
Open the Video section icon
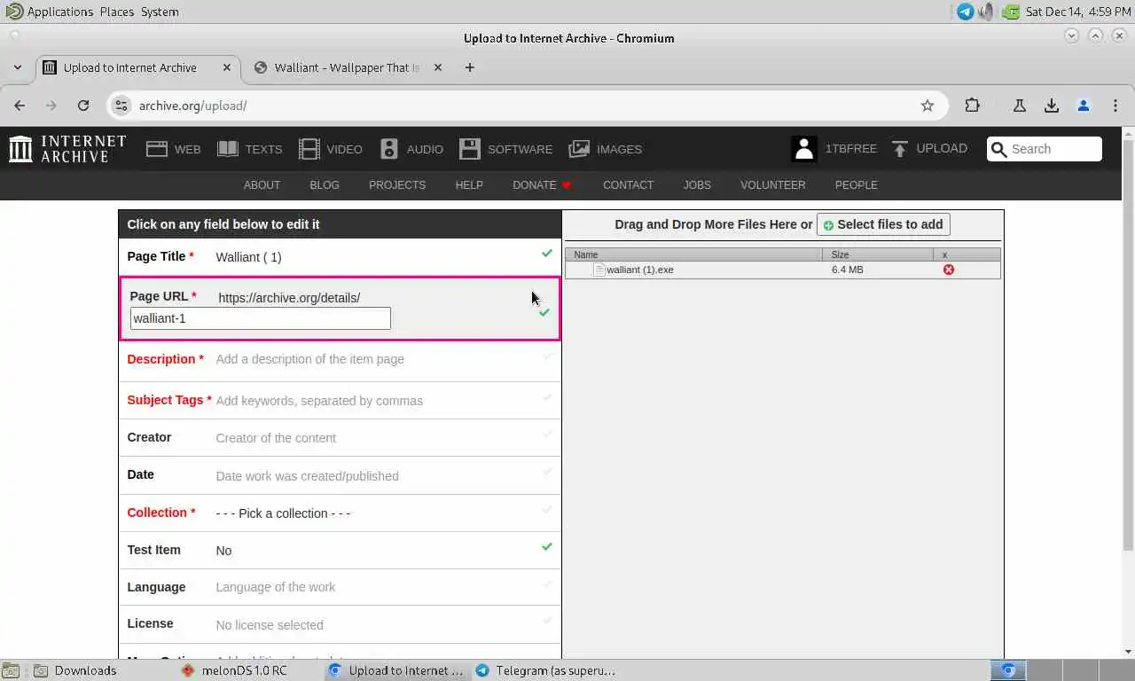(x=309, y=149)
